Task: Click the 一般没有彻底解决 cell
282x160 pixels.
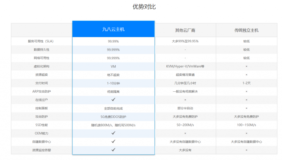Action: [185, 91]
